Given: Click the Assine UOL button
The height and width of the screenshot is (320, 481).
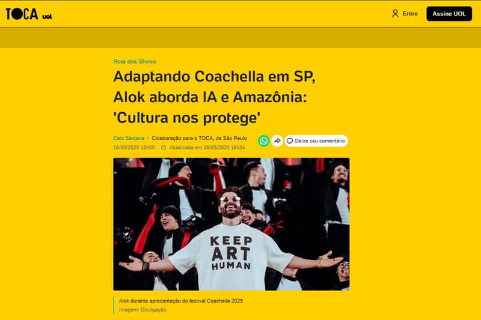Looking at the screenshot, I should pyautogui.click(x=449, y=14).
